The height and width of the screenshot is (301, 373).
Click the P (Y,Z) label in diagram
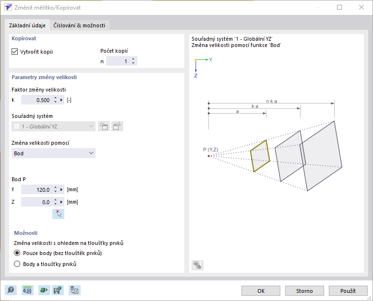tap(211, 150)
